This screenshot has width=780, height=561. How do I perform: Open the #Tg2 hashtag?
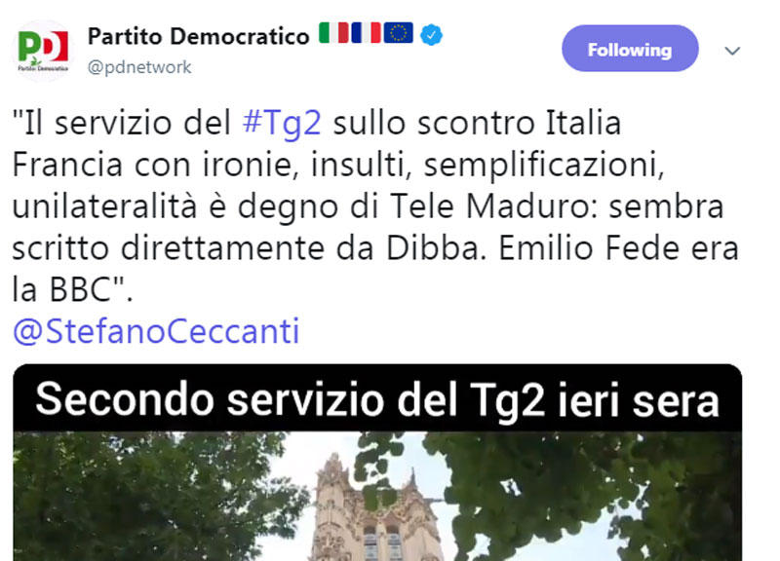[x=282, y=124]
